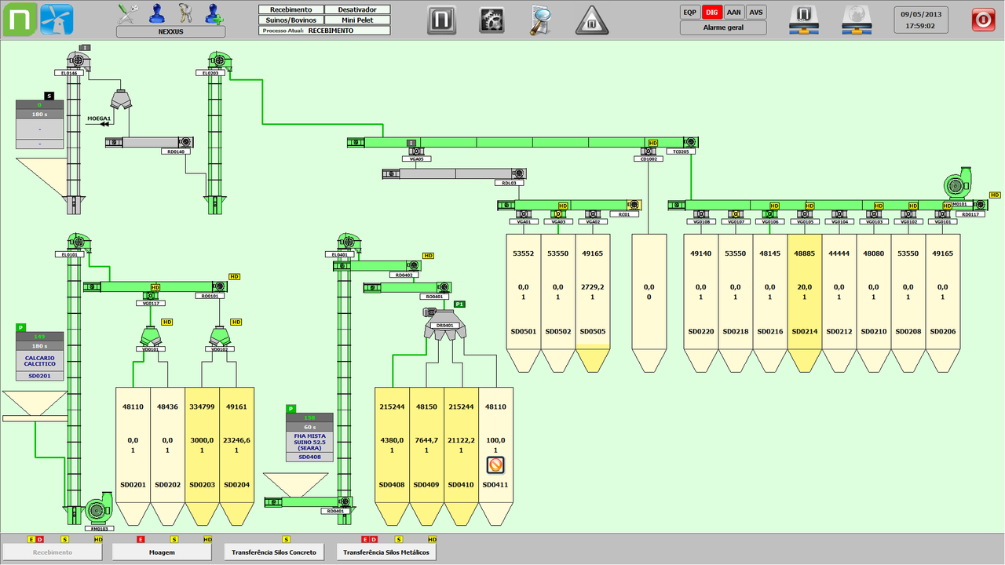Viewport: 1005px width, 565px height.
Task: Toggle the EQP alarm filter
Action: [690, 13]
